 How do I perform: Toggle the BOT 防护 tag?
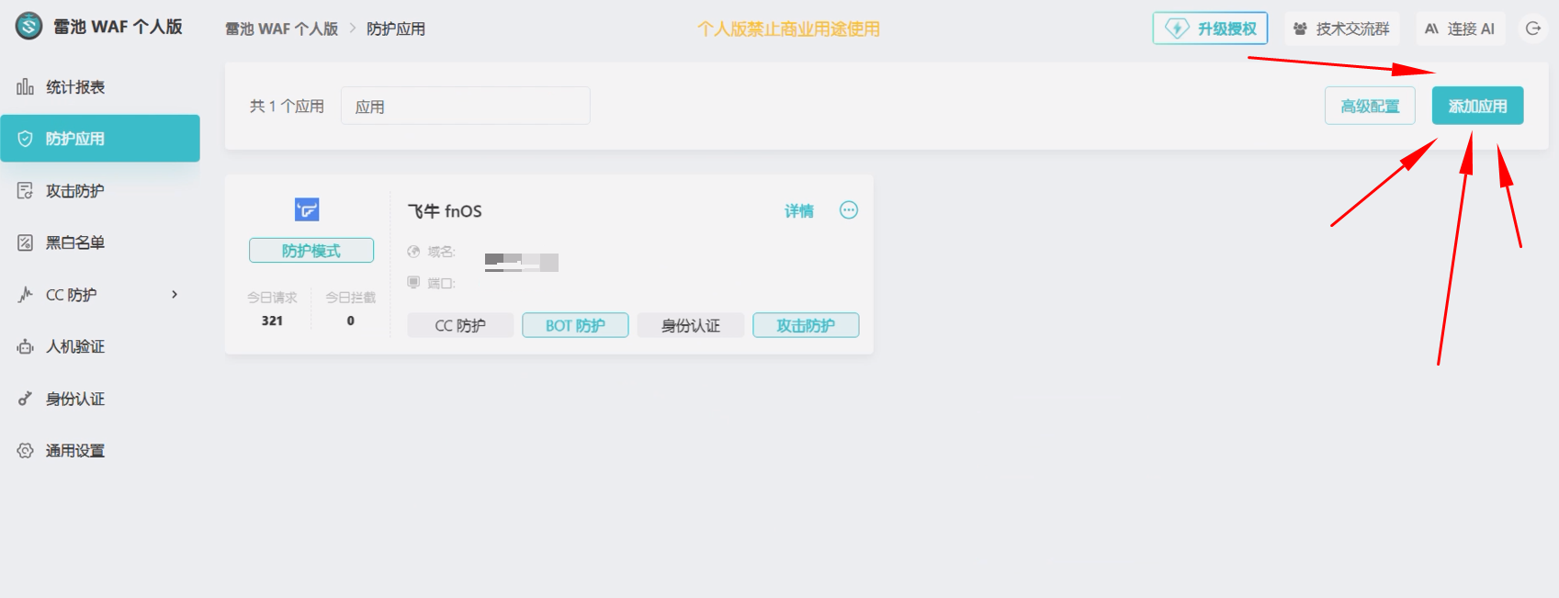(575, 325)
